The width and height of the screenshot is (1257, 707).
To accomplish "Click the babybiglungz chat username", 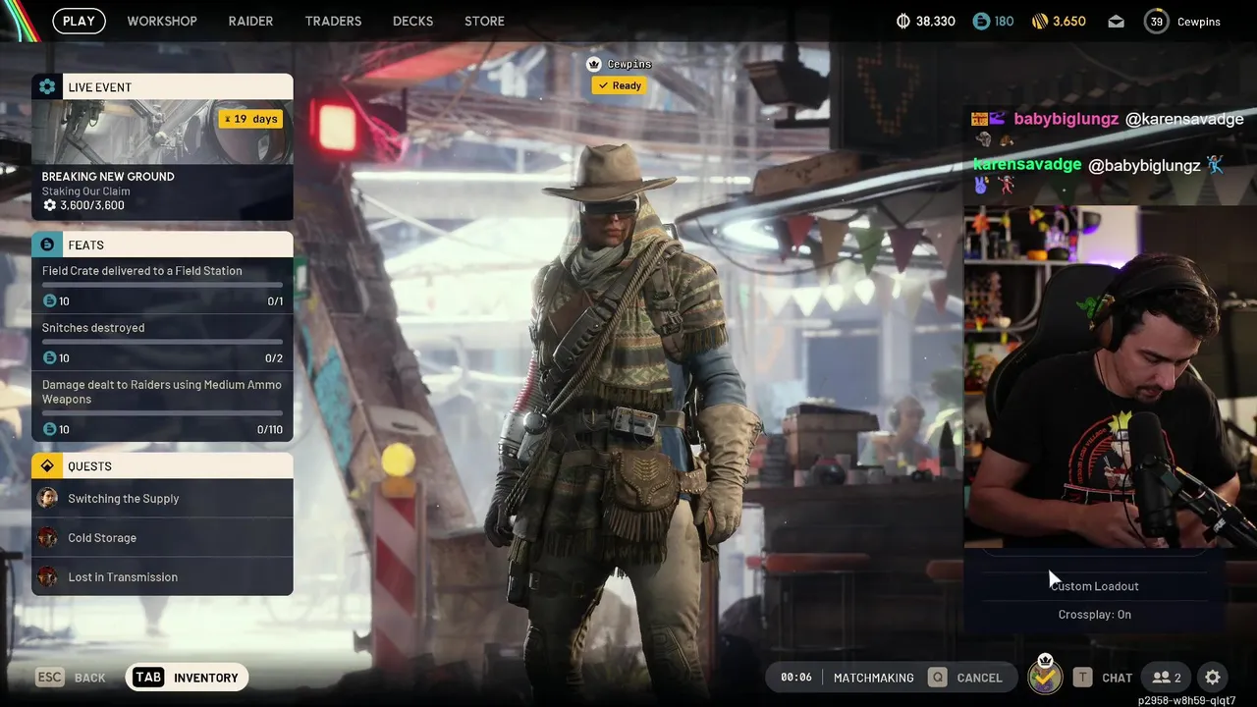I will click(x=1066, y=119).
